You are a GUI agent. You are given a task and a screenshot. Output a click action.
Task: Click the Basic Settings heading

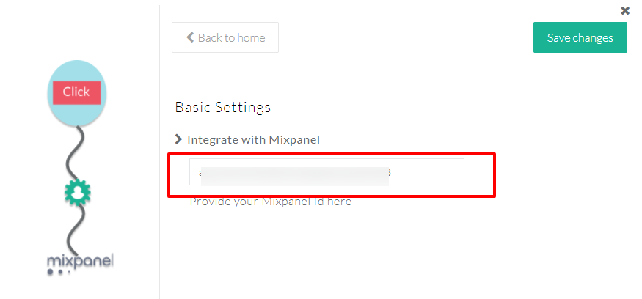point(223,107)
